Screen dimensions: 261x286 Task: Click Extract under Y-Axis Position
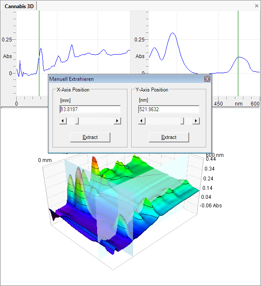point(169,137)
